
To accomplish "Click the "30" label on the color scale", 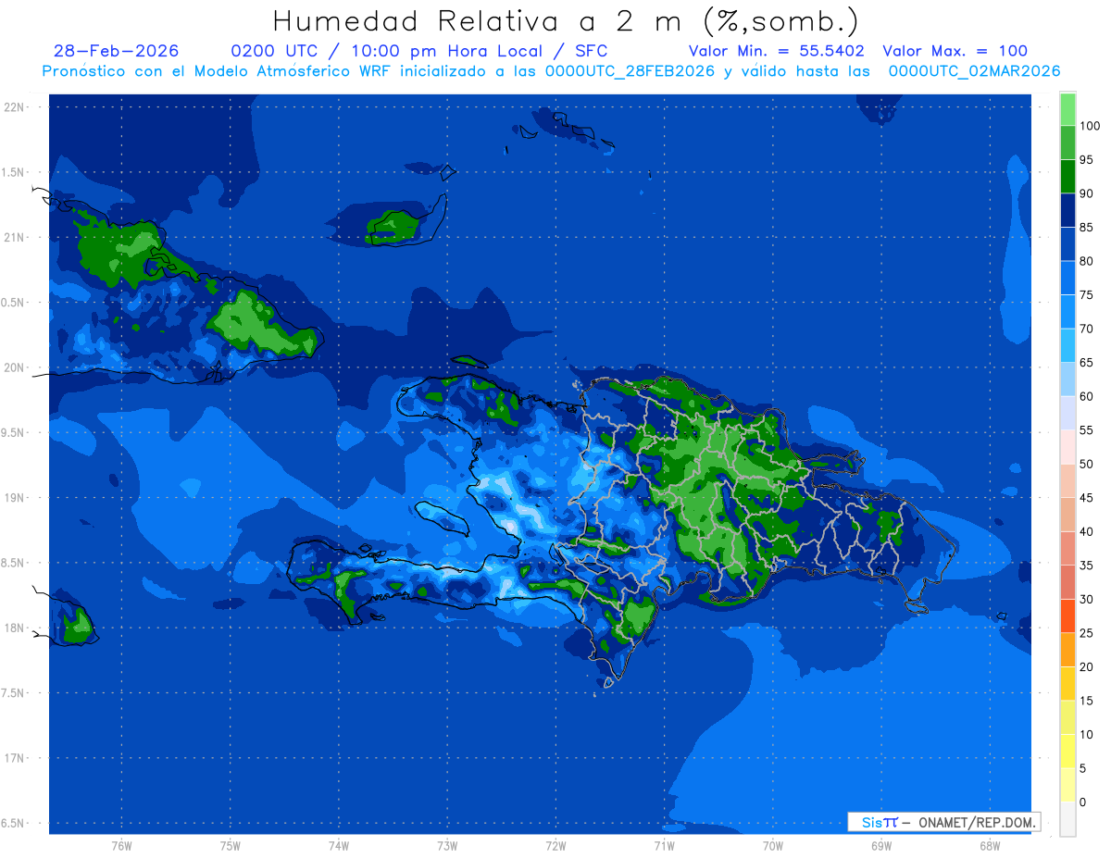I will click(1087, 599).
